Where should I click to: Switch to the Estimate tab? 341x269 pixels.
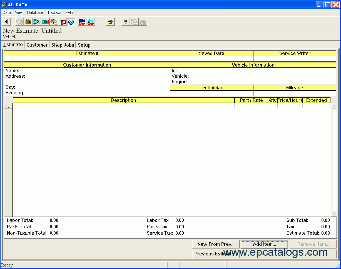tap(13, 45)
